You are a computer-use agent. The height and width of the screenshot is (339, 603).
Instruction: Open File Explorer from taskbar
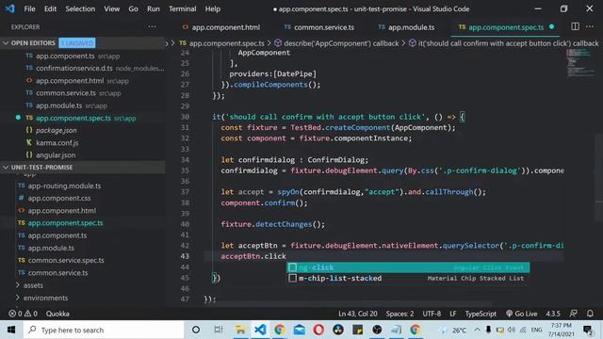241,330
